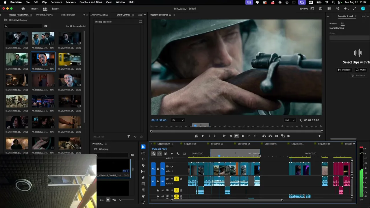Show overflow sequence tabs in timeline
This screenshot has height=208, width=370.
354,144
